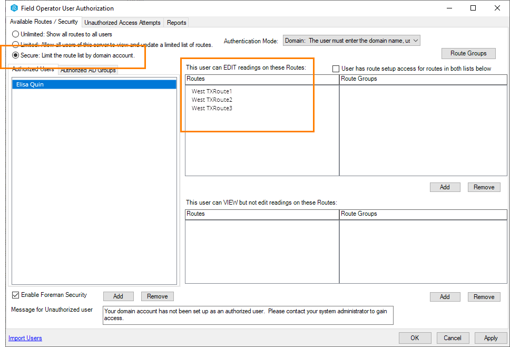Image resolution: width=510 pixels, height=347 pixels.
Task: Switch to Authorized AD Groups tab
Action: click(88, 71)
